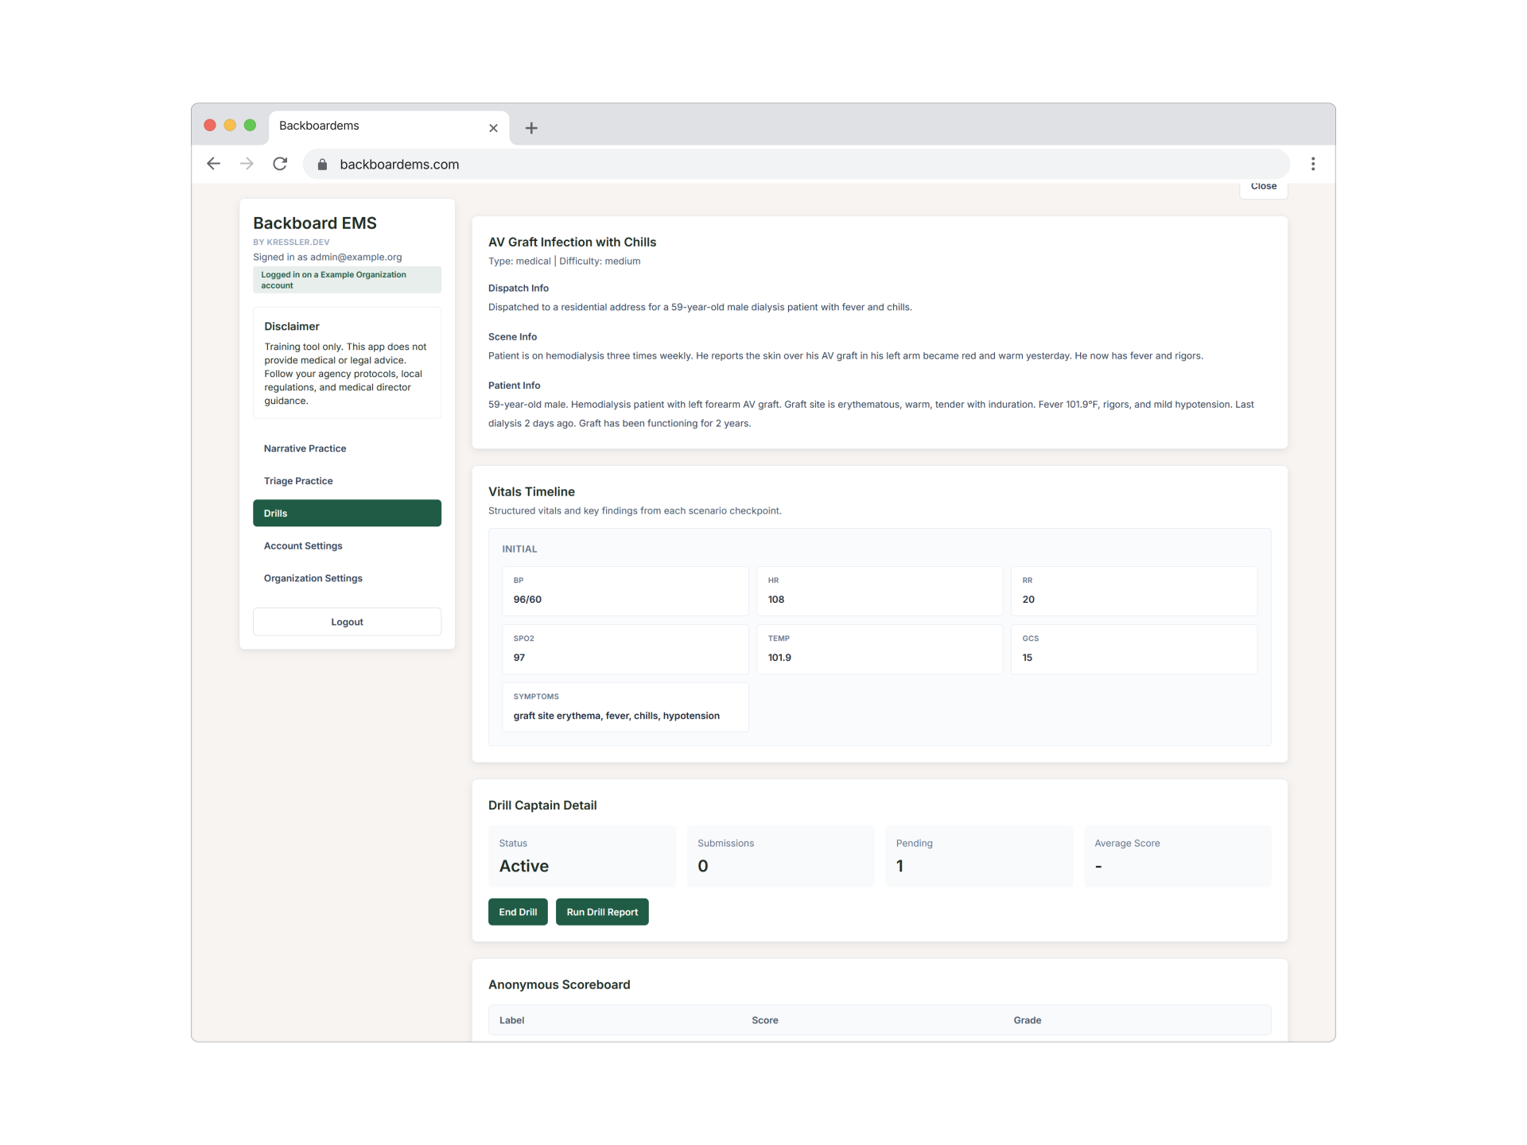
Task: Open Triage Practice in the sidebar
Action: [347, 481]
